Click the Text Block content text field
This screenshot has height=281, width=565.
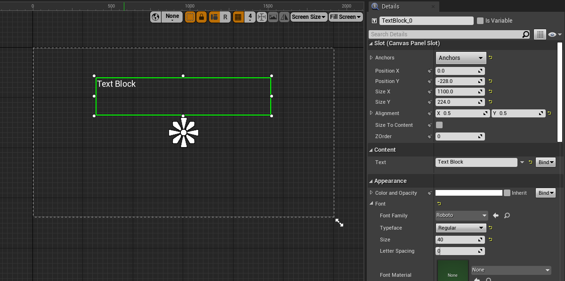pos(476,162)
